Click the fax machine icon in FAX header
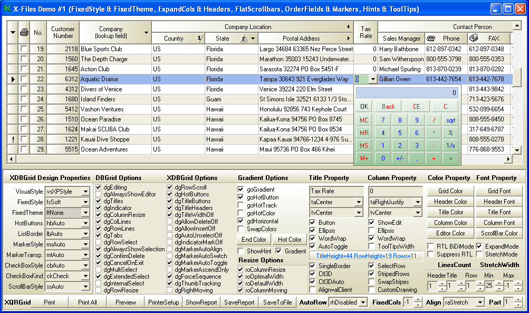Image resolution: width=529 pixels, height=313 pixels. coord(474,38)
